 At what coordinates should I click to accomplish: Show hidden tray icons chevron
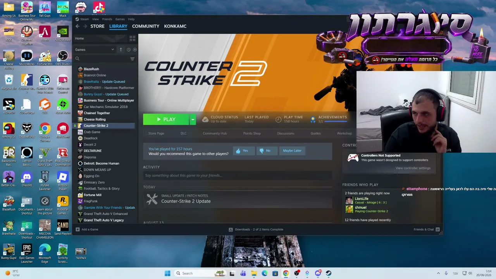pyautogui.click(x=438, y=273)
